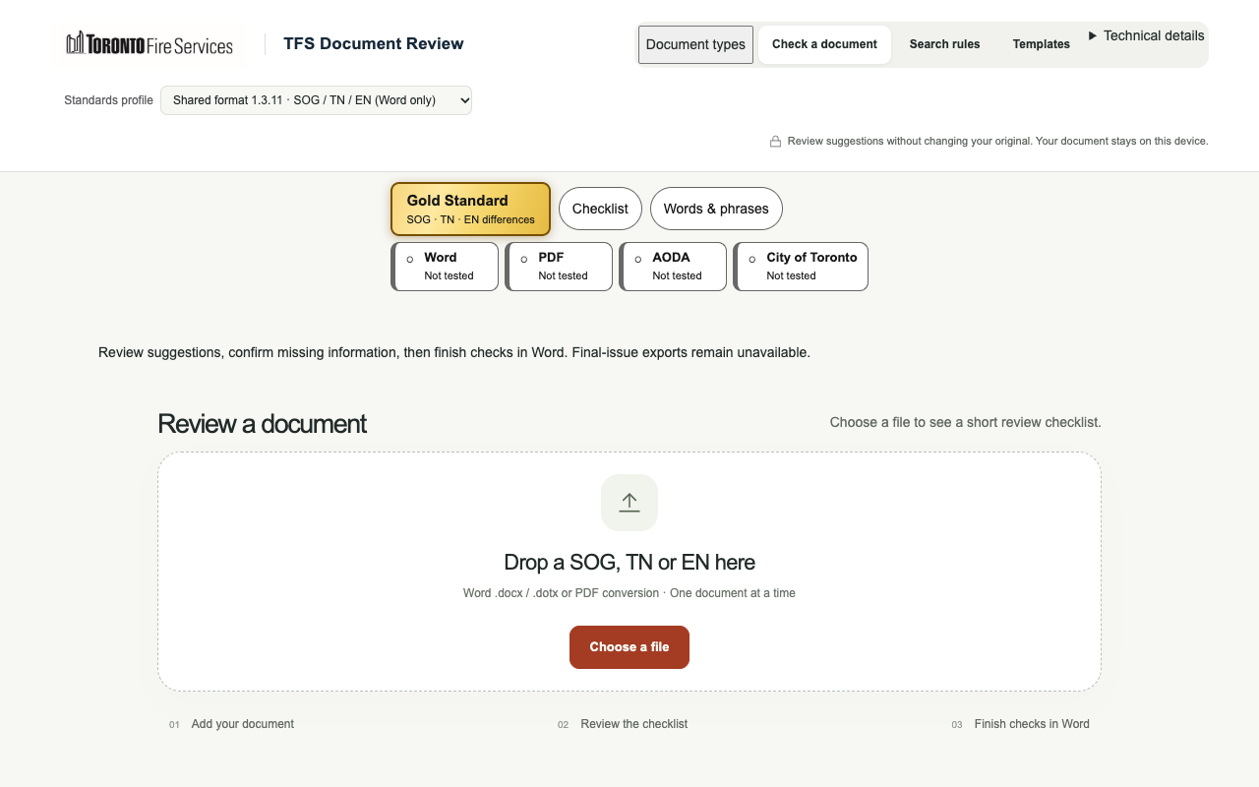Click step 03 Finish checks in Word
Image resolution: width=1259 pixels, height=787 pixels.
[1021, 724]
